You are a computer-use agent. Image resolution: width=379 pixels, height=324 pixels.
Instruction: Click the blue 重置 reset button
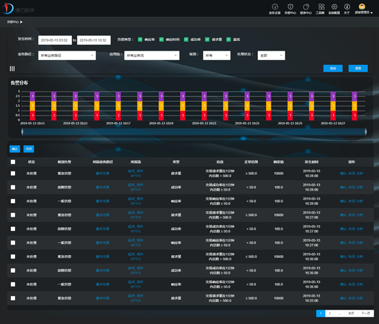coord(358,68)
